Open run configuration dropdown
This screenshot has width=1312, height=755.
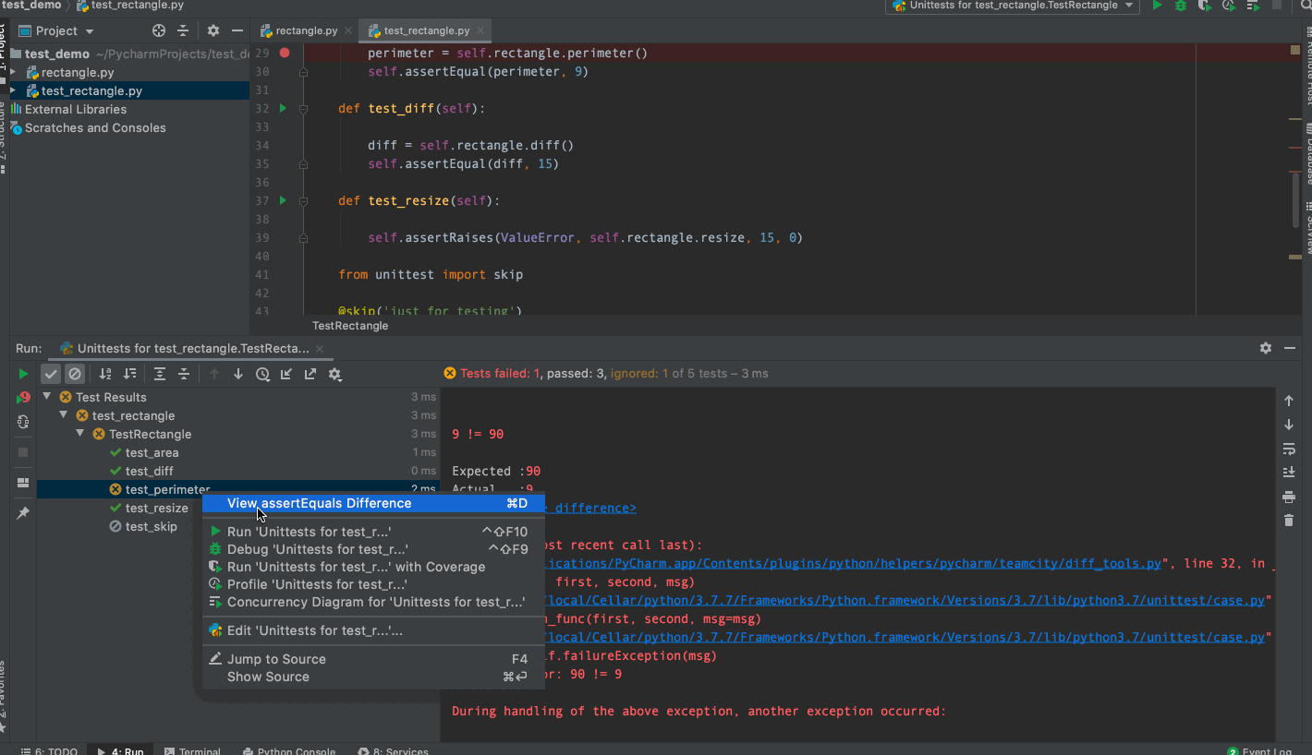click(1013, 6)
